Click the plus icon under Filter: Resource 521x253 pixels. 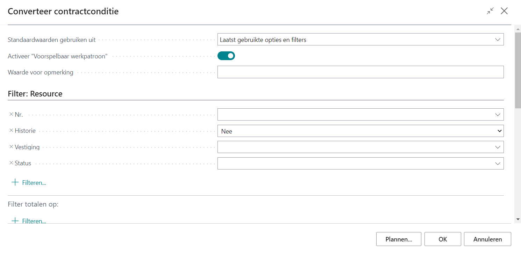pos(15,182)
